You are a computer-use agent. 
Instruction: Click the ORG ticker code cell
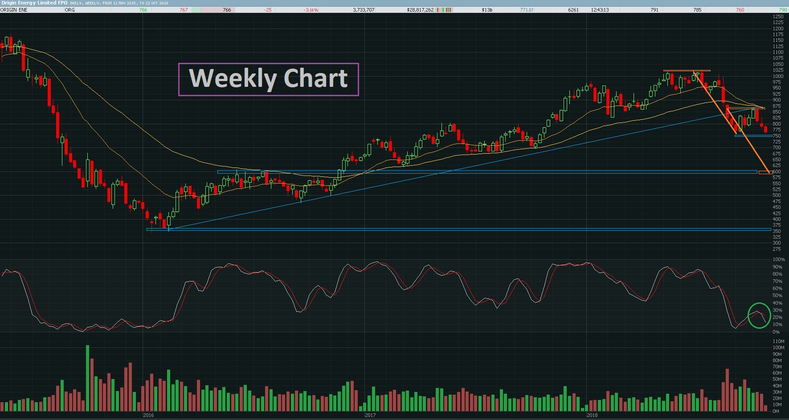coord(70,10)
